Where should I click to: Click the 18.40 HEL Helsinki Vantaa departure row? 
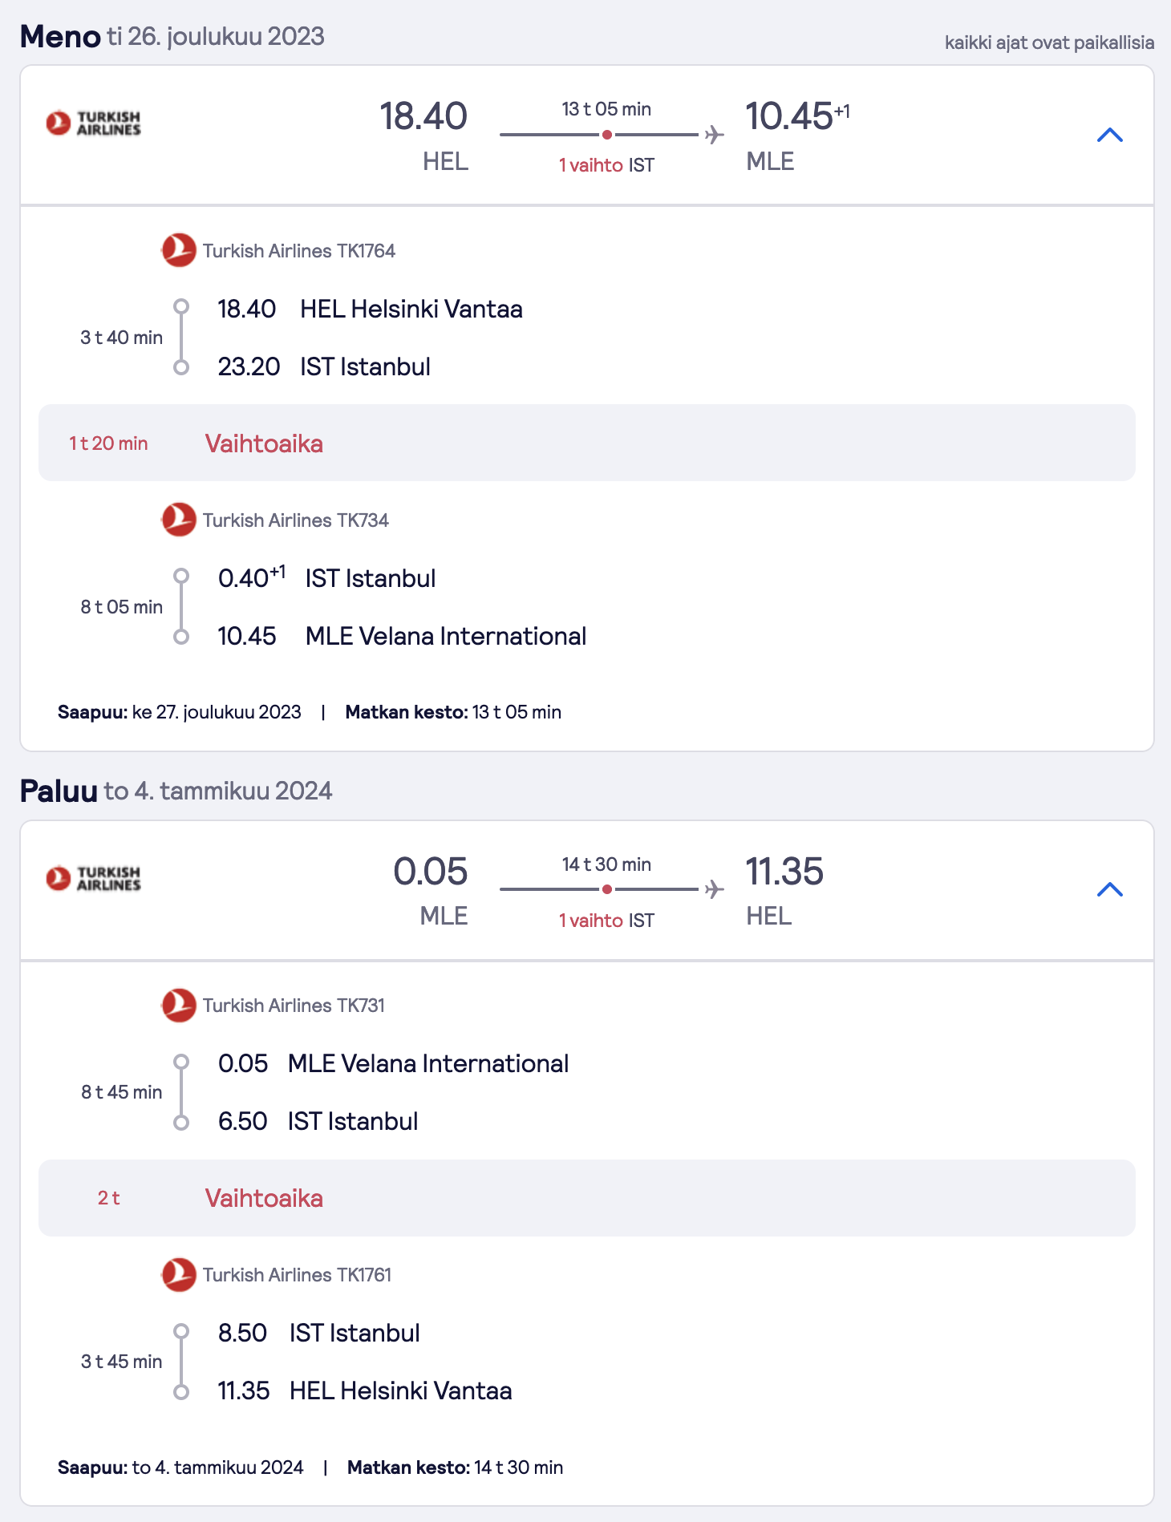pyautogui.click(x=370, y=309)
